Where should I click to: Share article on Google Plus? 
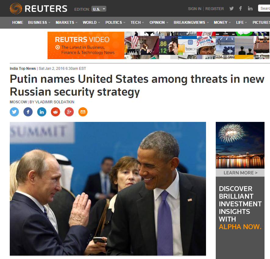click(69, 112)
